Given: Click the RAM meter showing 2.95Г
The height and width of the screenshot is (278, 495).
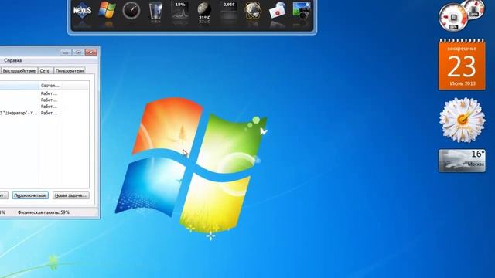Looking at the screenshot, I should 229,10.
